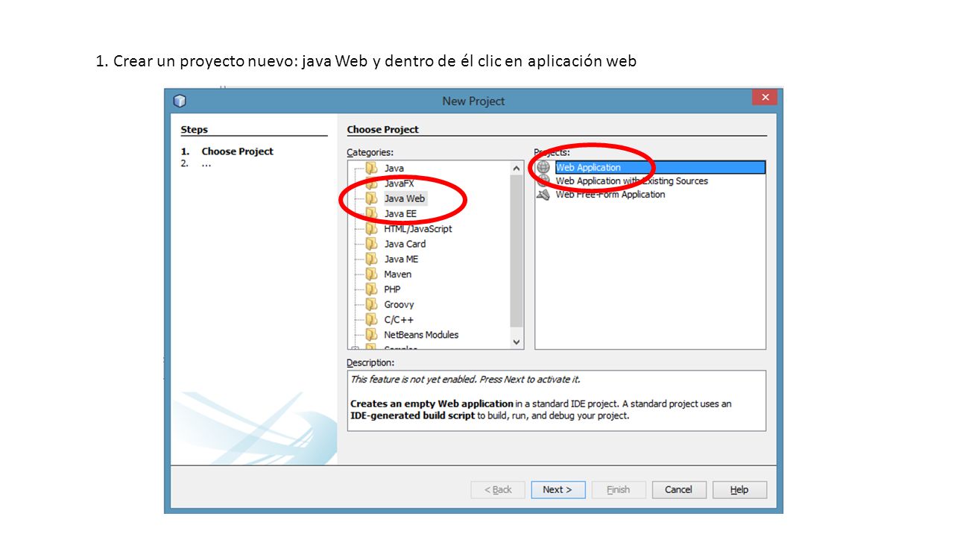Select Web Free-Form Application project type

[610, 195]
